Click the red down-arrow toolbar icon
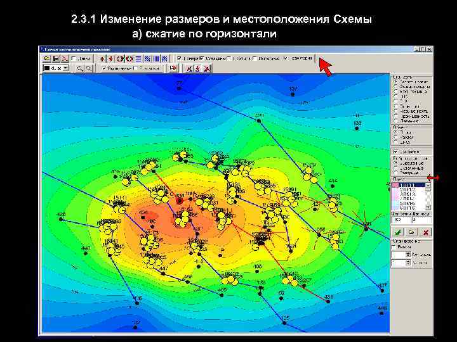The height and width of the screenshot is (342, 457). tap(110, 59)
